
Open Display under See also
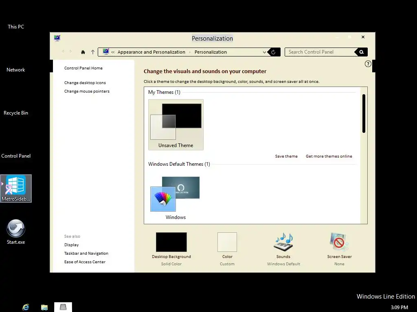[x=71, y=245]
